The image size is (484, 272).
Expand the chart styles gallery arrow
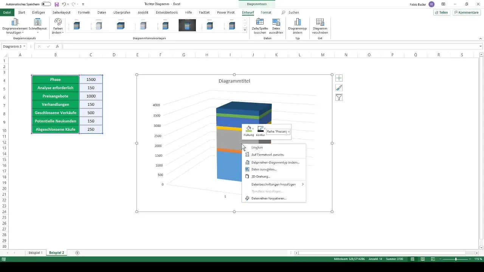tap(245, 30)
